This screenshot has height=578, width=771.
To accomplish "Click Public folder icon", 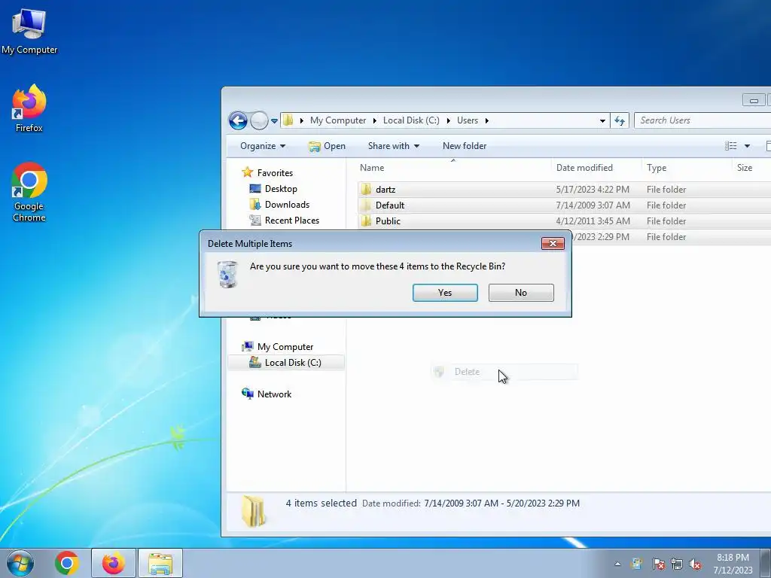I will [366, 221].
